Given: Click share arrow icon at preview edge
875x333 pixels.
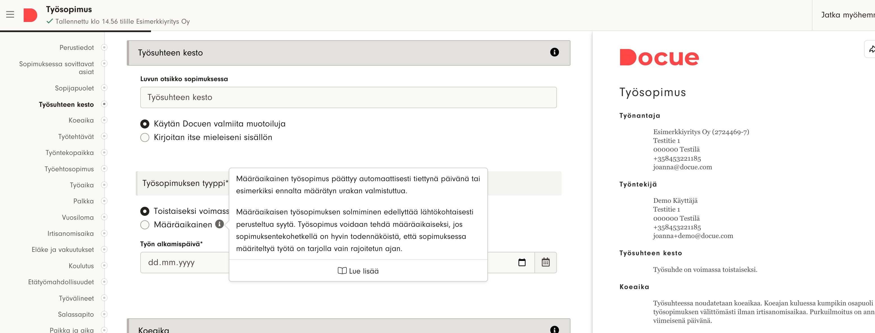Looking at the screenshot, I should click(x=871, y=49).
